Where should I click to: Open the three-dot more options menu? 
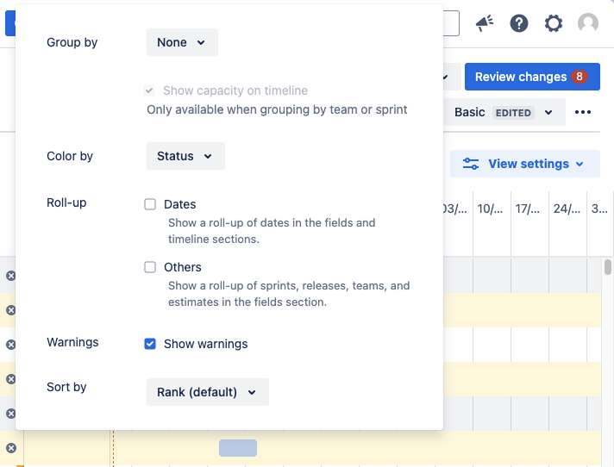coord(583,113)
